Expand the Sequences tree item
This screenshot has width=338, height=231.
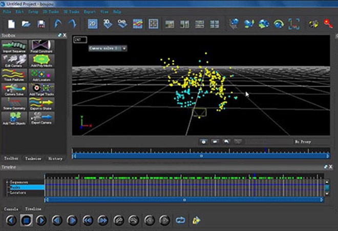pos(7,182)
